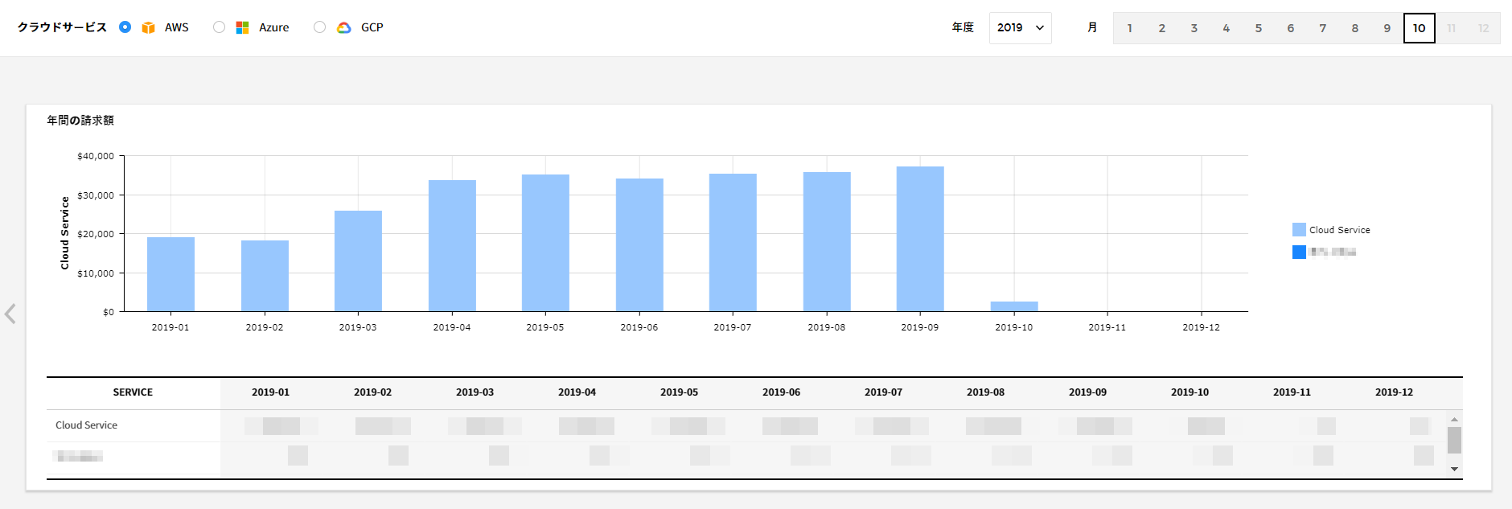
Task: Click the Cloud Service row label
Action: pyautogui.click(x=86, y=425)
